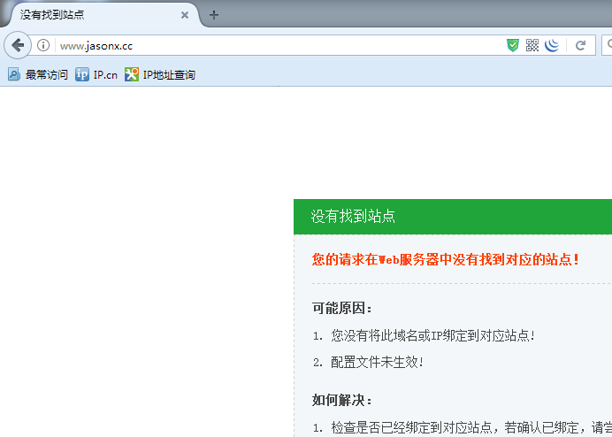Click the search magnifier at the right edge
Screen dimensions: 612x437
608,45
